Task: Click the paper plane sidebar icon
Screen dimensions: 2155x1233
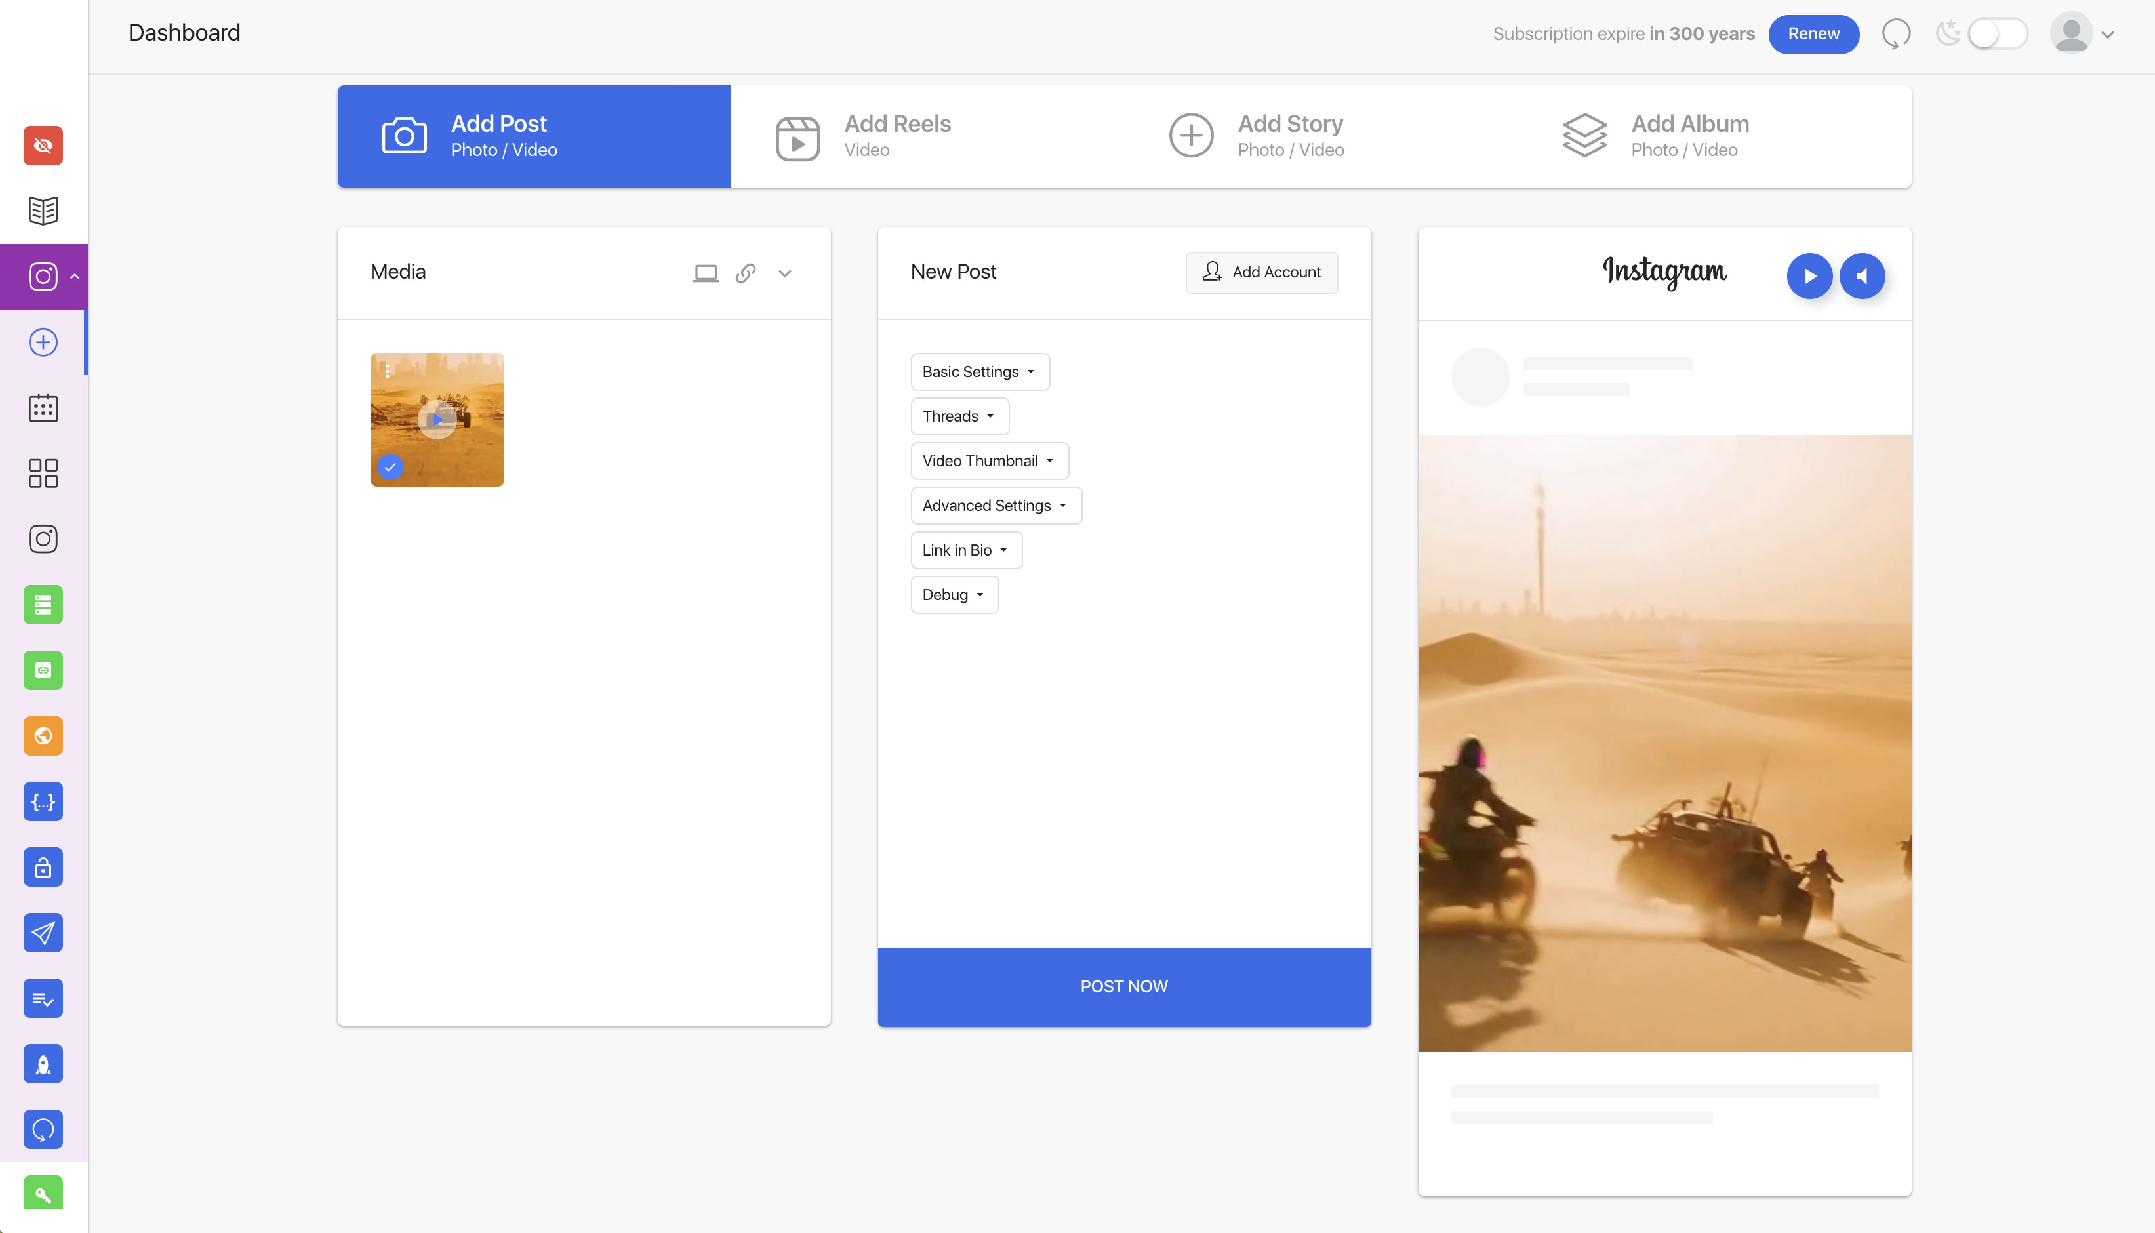Action: [43, 933]
